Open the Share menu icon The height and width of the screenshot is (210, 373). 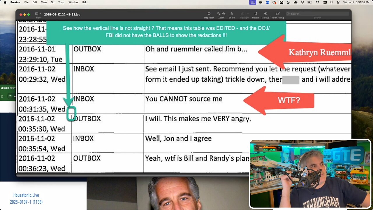pos(232,14)
